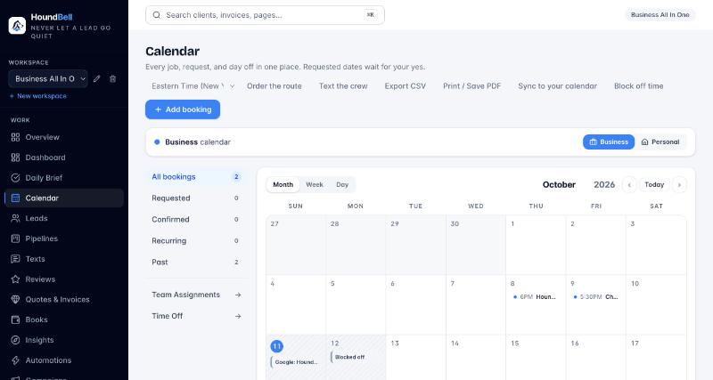Click the Pipelines board icon
Image resolution: width=713 pixels, height=380 pixels.
click(x=15, y=239)
